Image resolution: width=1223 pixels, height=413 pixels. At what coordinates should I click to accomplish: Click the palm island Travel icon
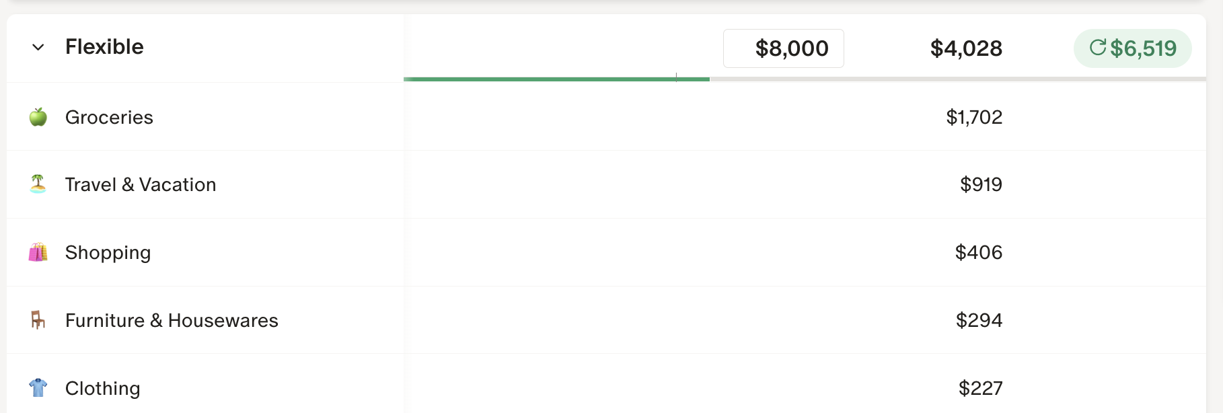[x=38, y=184]
